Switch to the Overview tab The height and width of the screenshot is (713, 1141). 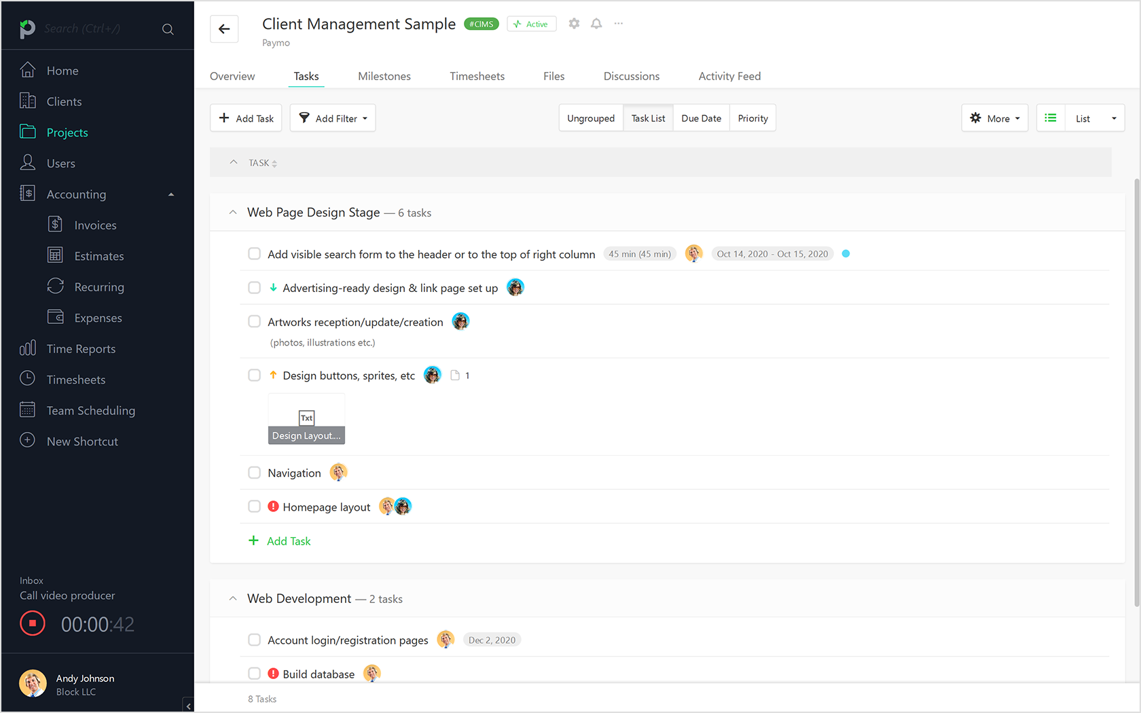click(x=232, y=76)
